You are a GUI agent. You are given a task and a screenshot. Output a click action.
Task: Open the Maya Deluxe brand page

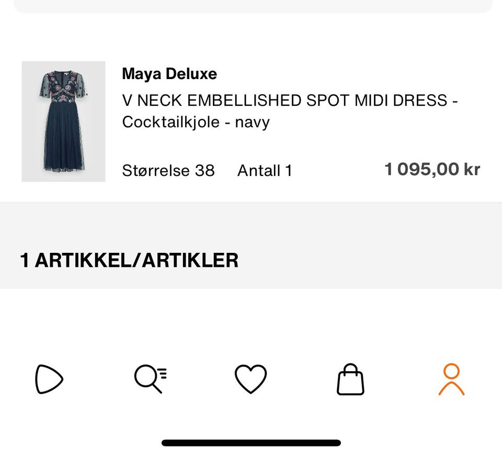(169, 74)
